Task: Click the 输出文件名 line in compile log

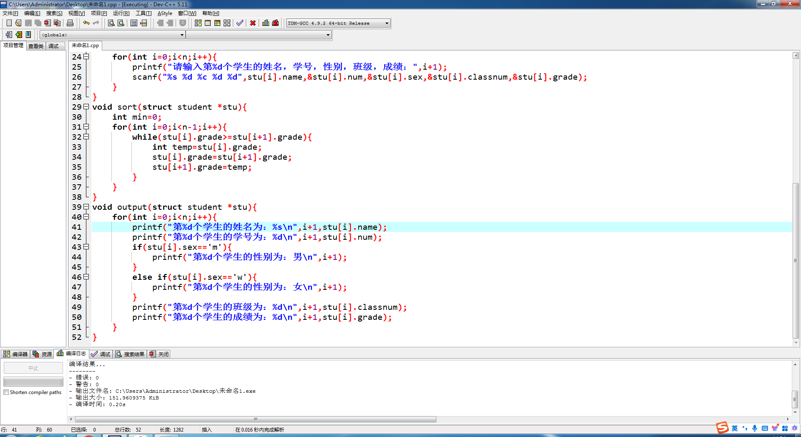Action: pyautogui.click(x=162, y=391)
